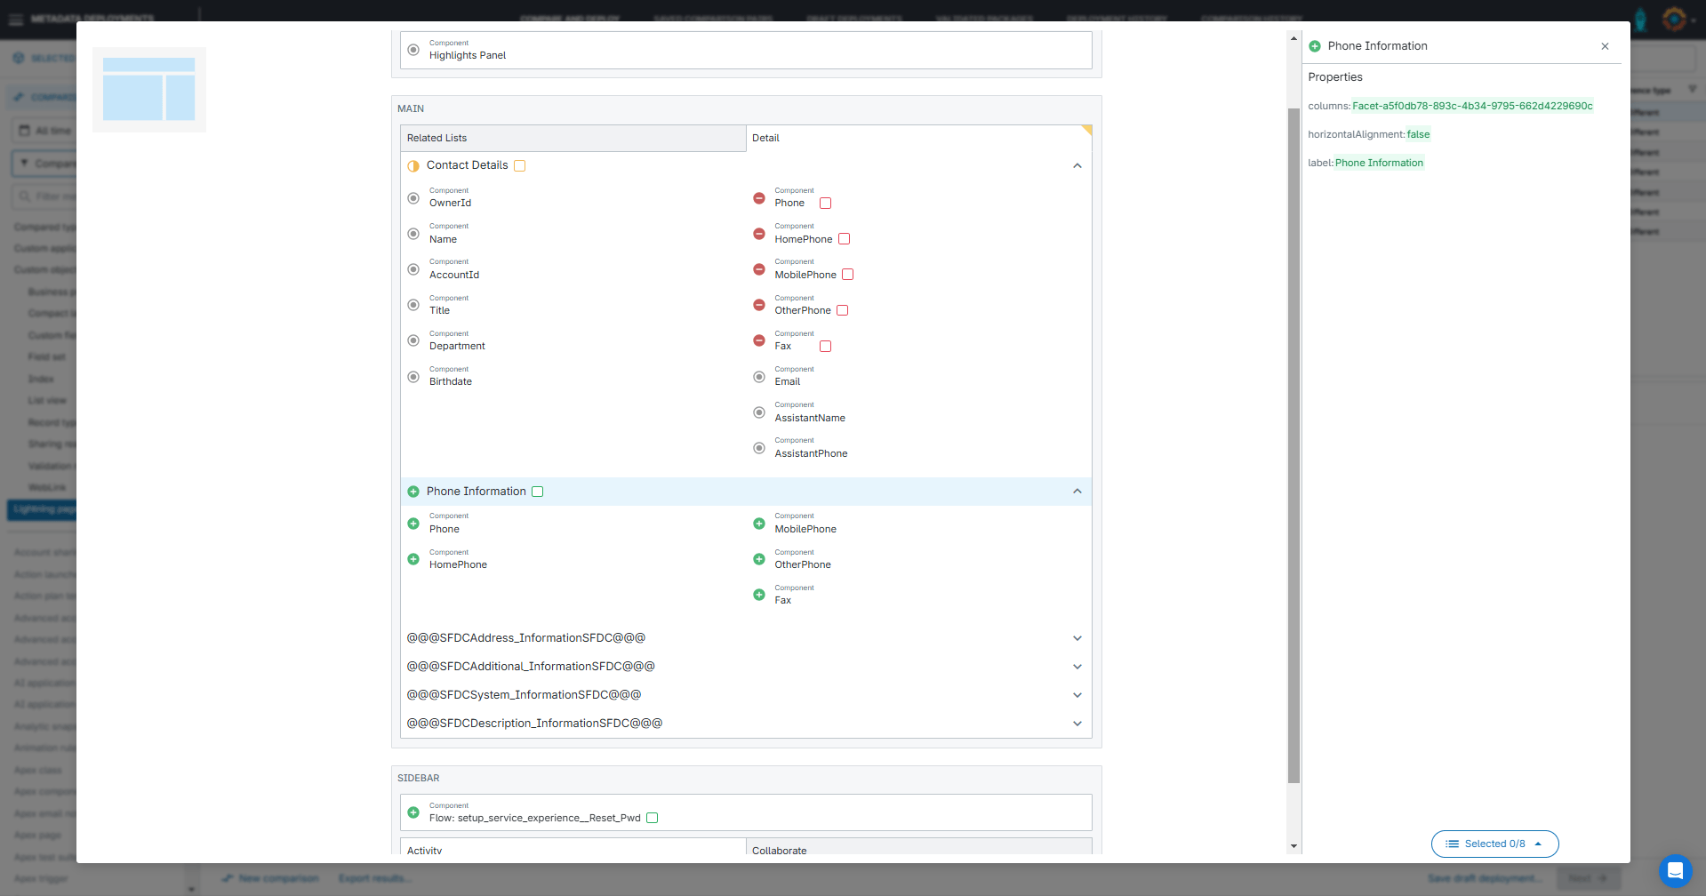Screen dimensions: 1706x896
Task: Open the chat support bubble icon
Action: click(1674, 870)
